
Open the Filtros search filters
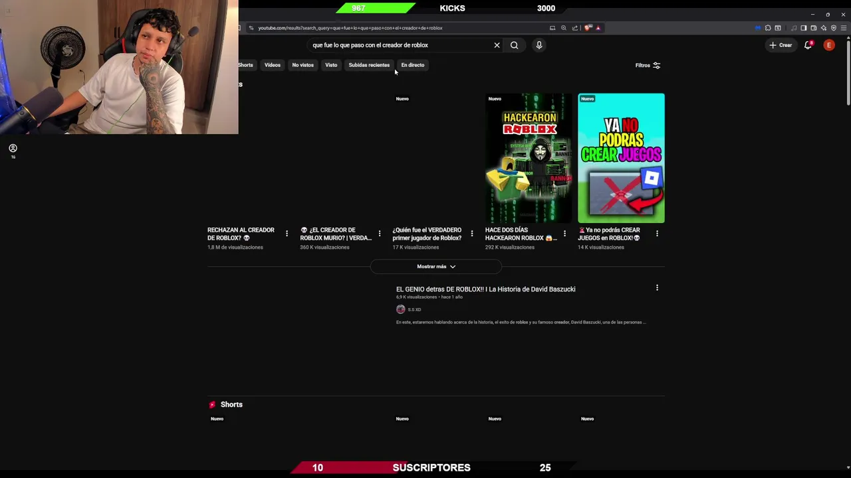pos(648,65)
